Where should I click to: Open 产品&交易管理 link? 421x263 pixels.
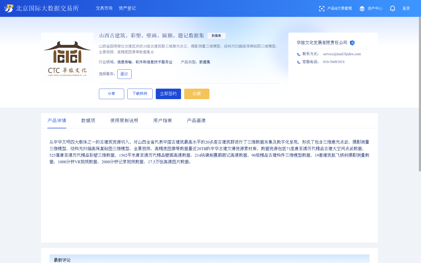pyautogui.click(x=339, y=8)
